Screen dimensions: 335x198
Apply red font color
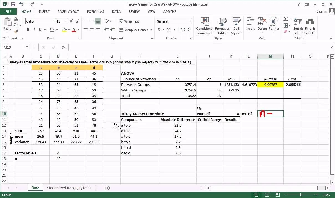pos(74,30)
